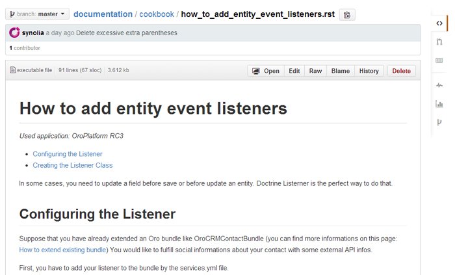
Task: Jump to Configuring the Listener link
Action: (68, 154)
